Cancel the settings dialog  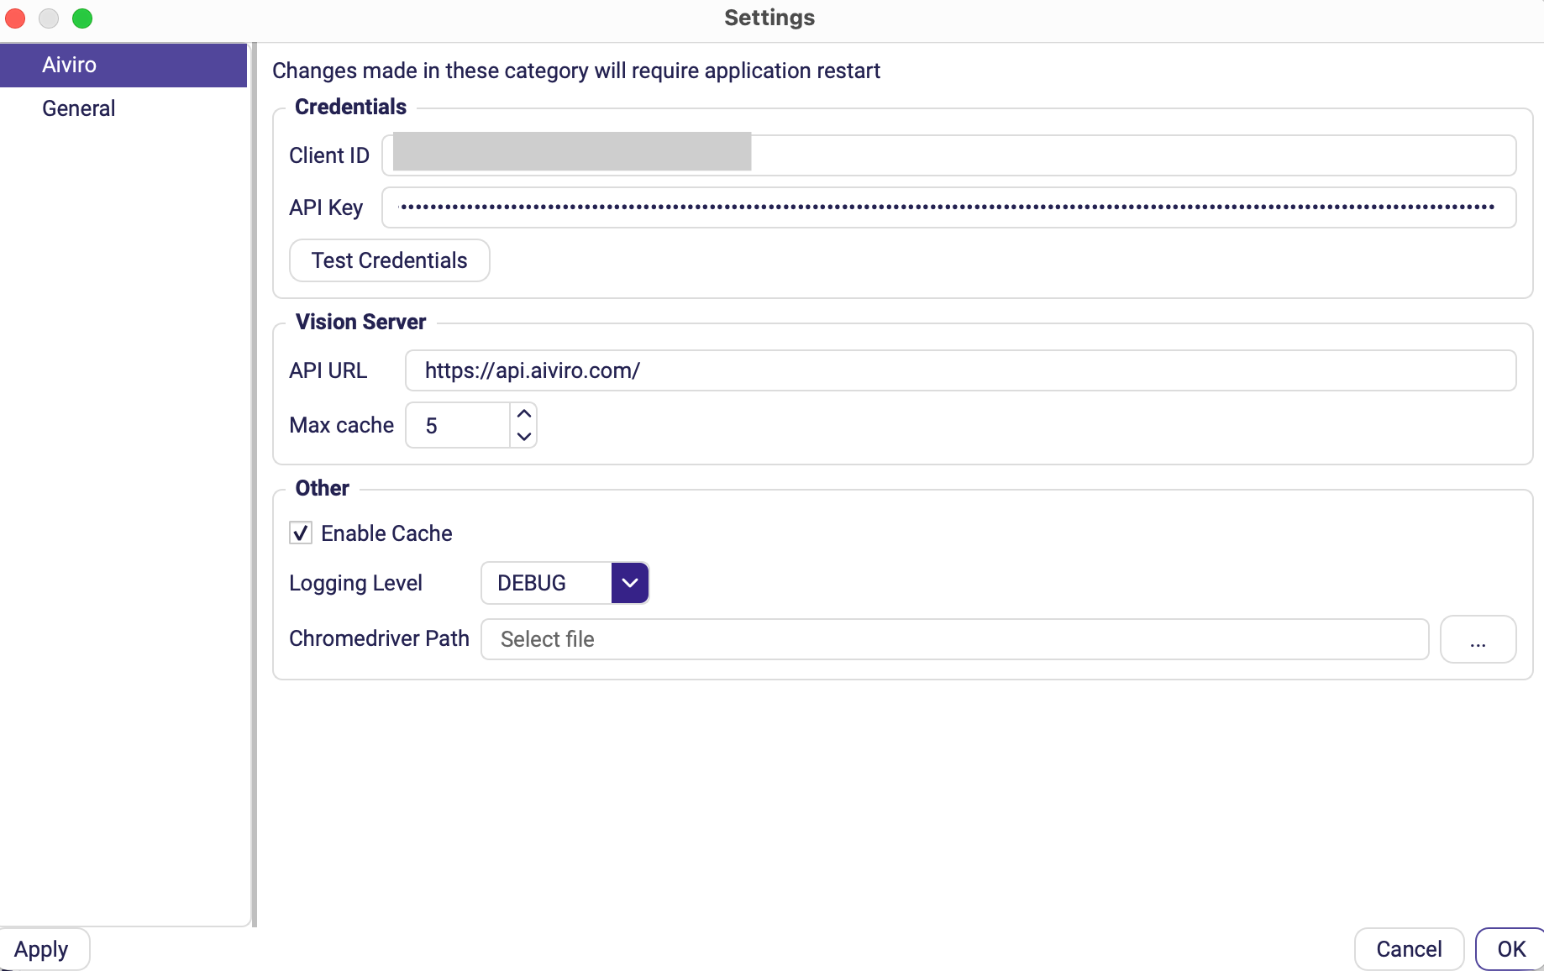pyautogui.click(x=1409, y=949)
